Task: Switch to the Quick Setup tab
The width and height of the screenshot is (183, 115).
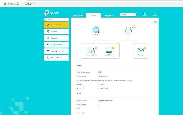Action: pos(78,15)
